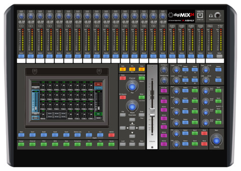241x171 pixels.
Task: Toggle the red EQ Bypass button
Action: [123, 97]
